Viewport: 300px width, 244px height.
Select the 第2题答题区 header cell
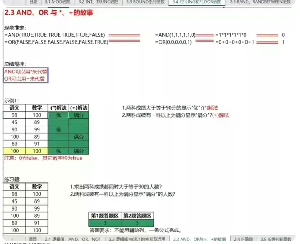pos(137,216)
